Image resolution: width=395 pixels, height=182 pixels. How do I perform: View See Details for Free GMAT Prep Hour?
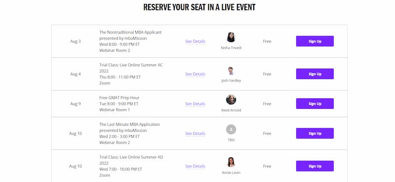[195, 104]
